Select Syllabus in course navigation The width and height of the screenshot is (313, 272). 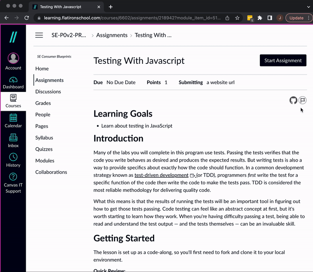44,138
